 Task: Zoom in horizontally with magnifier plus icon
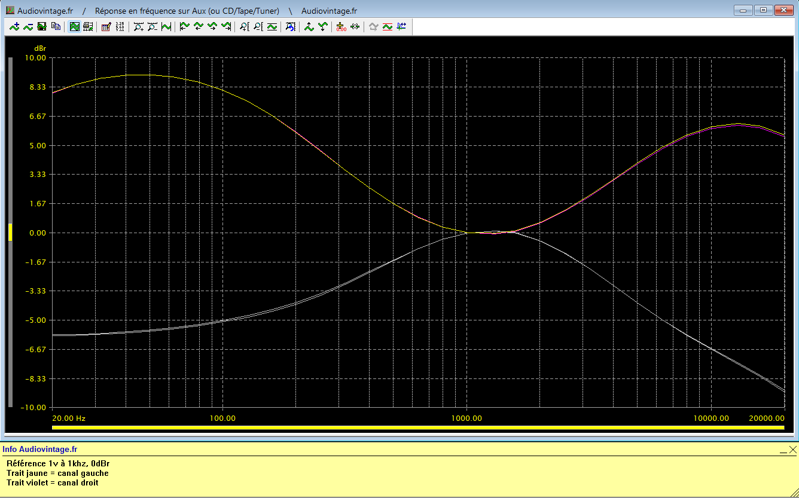tap(139, 26)
